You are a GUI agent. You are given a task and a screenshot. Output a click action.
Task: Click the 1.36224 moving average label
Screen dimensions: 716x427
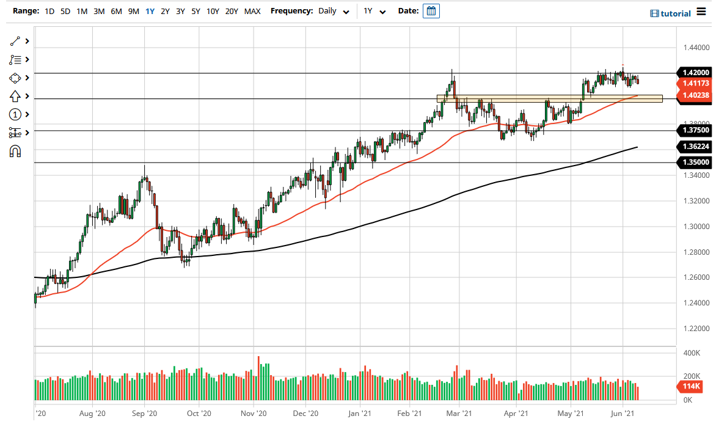(x=695, y=147)
